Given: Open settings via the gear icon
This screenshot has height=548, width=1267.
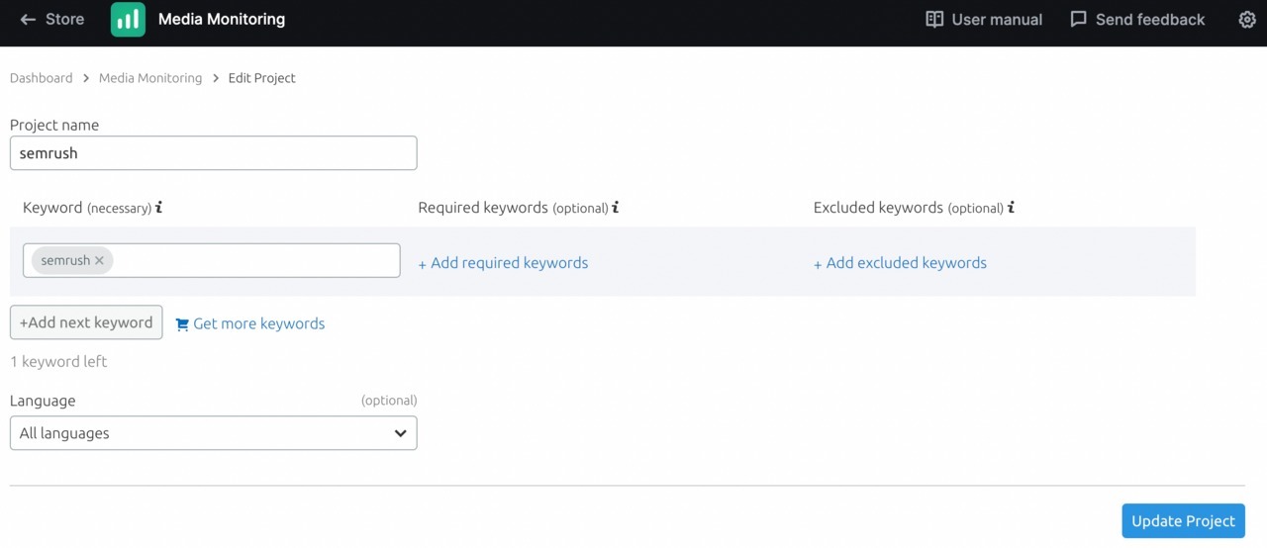Looking at the screenshot, I should (x=1247, y=19).
